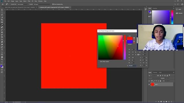Open the Image menu

point(12,1)
